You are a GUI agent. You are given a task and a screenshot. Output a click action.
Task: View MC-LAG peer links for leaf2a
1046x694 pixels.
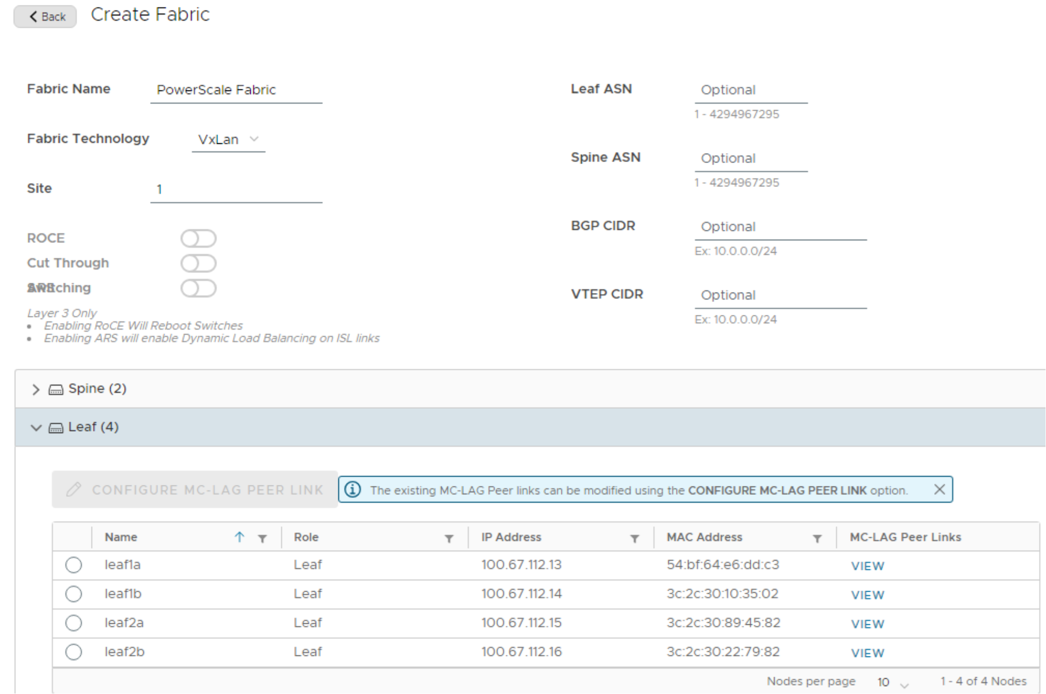pos(867,624)
